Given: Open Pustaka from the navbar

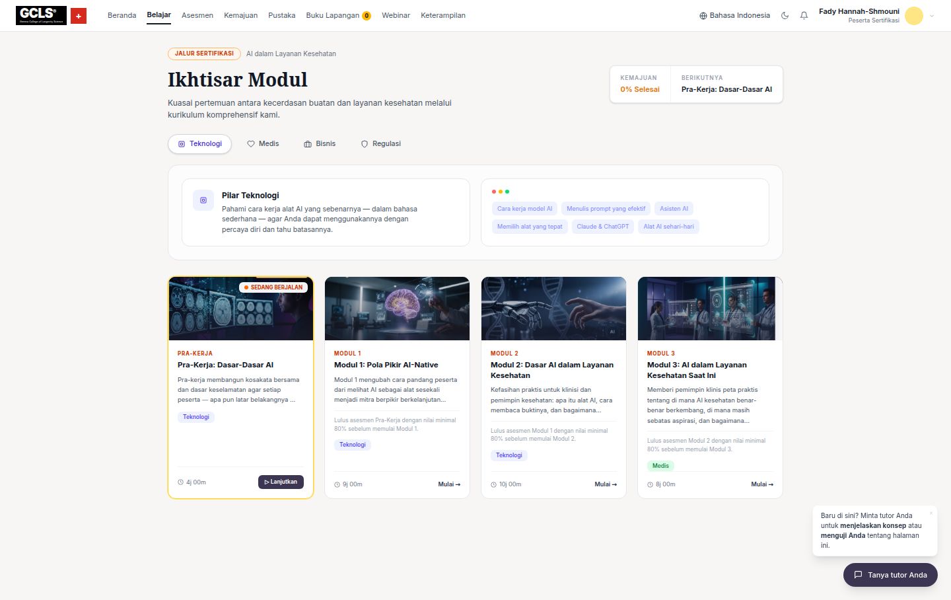Looking at the screenshot, I should pos(282,15).
